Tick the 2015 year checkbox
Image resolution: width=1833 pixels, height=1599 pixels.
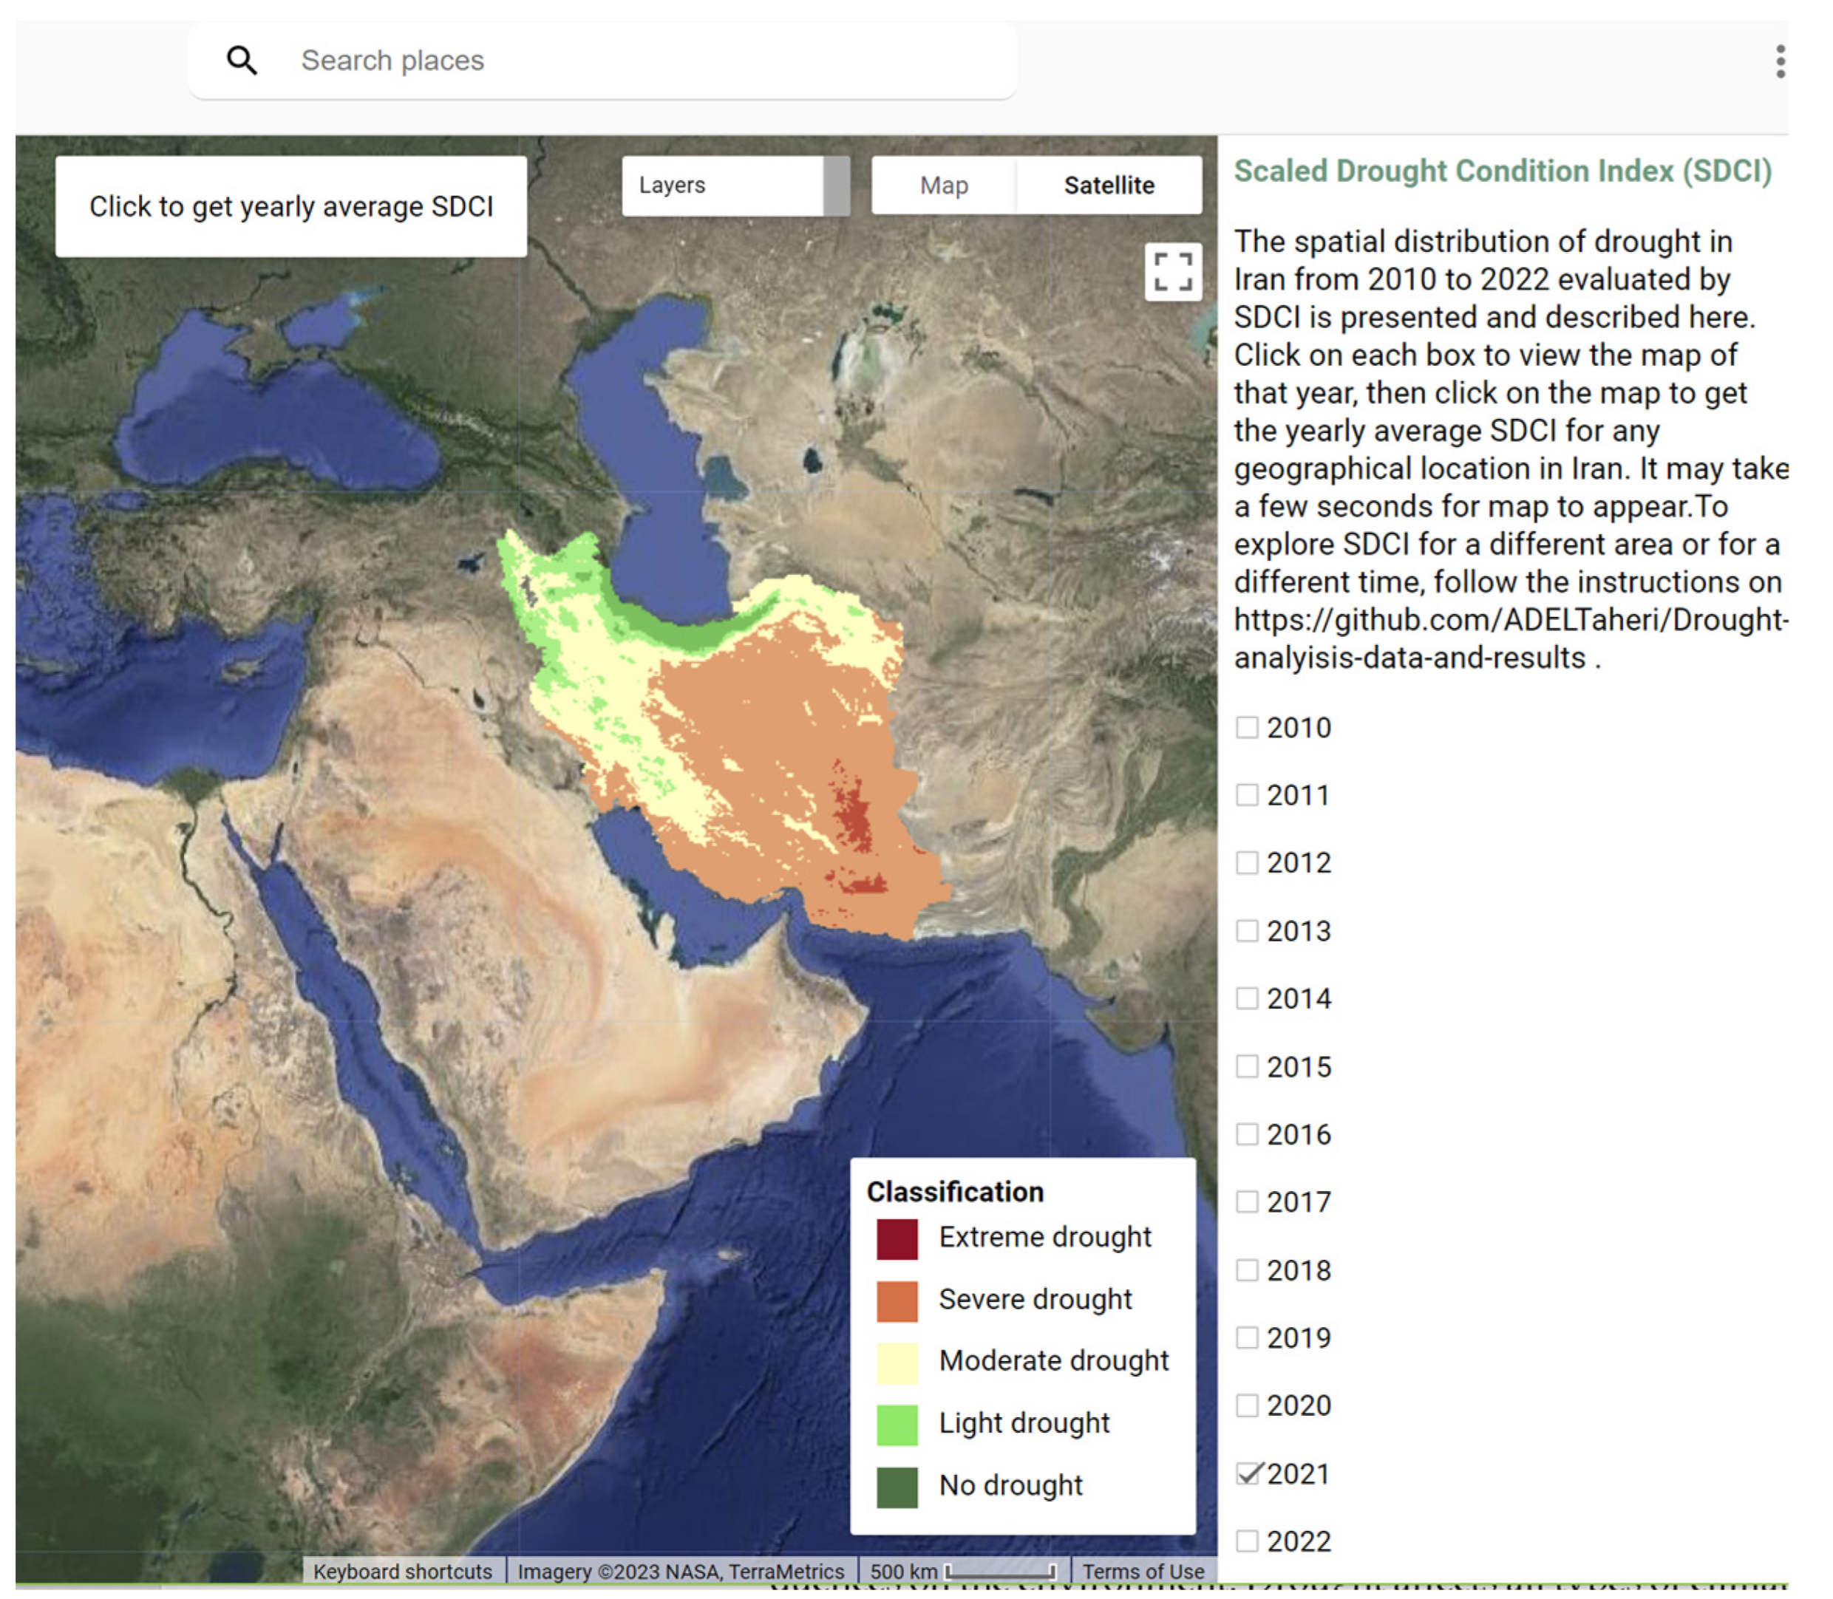1247,1066
